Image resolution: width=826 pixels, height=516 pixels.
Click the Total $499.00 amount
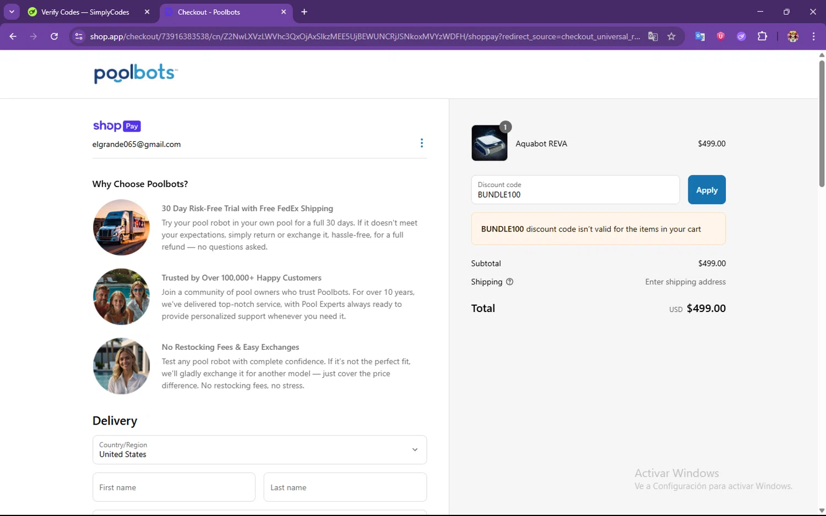[x=706, y=309]
